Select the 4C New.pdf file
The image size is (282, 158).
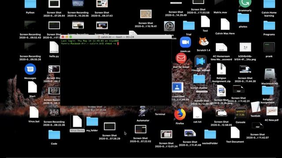coord(271,111)
